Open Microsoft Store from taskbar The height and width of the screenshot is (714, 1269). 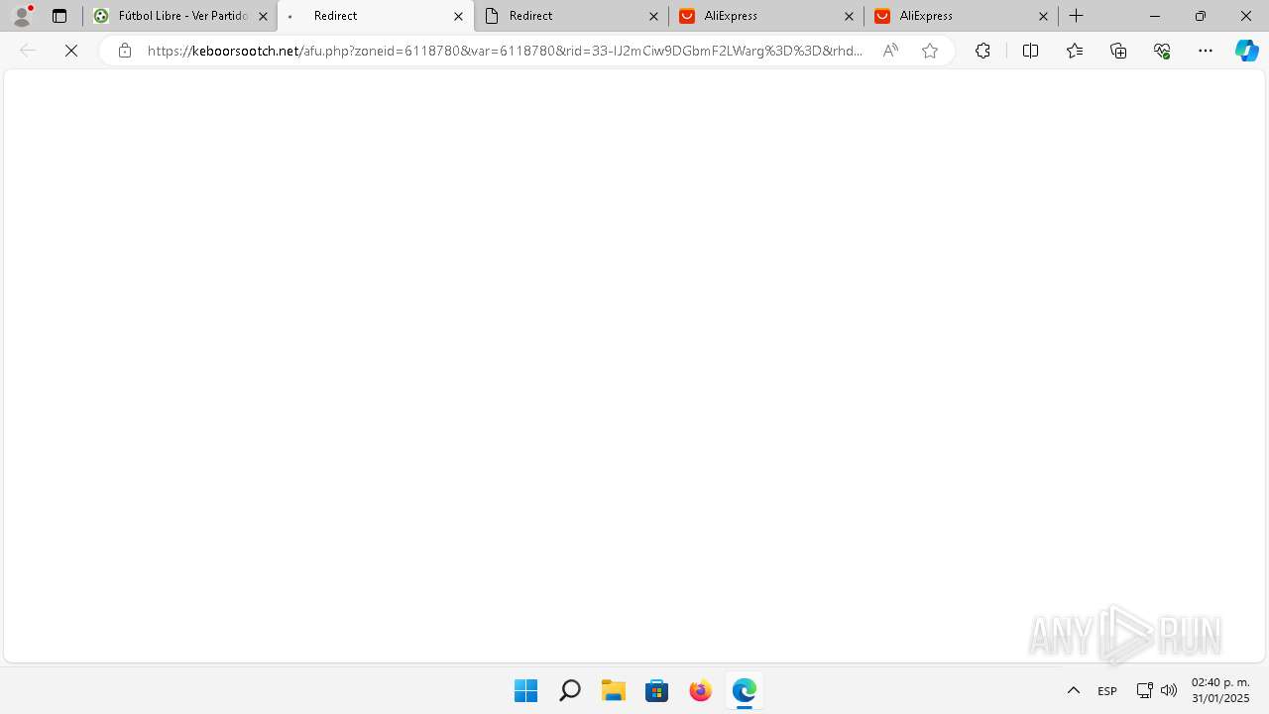(656, 690)
